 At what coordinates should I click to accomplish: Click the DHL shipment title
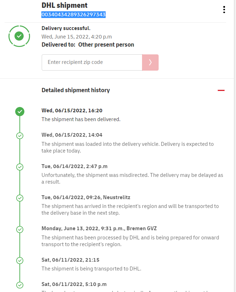[64, 5]
